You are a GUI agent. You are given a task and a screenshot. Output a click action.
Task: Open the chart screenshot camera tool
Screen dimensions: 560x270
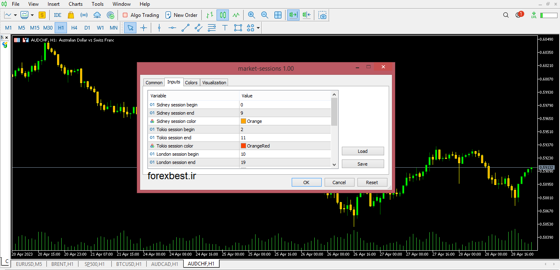tap(323, 15)
